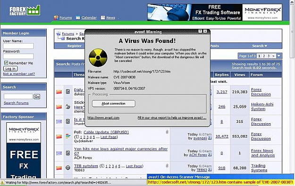
Task: Open svengali user profile link
Action: (x=200, y=138)
